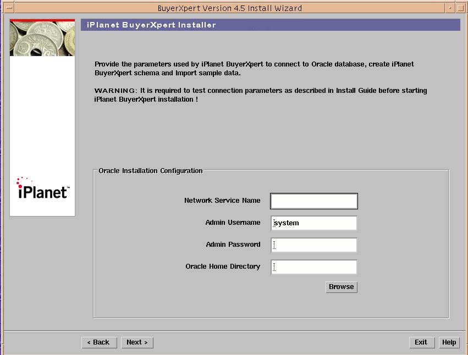Click the Network Service Name label
This screenshot has height=355, width=468.
222,201
